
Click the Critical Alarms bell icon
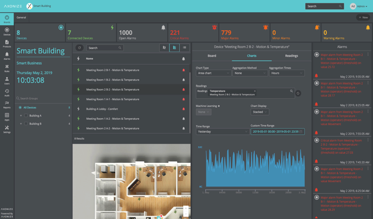pyautogui.click(x=214, y=28)
